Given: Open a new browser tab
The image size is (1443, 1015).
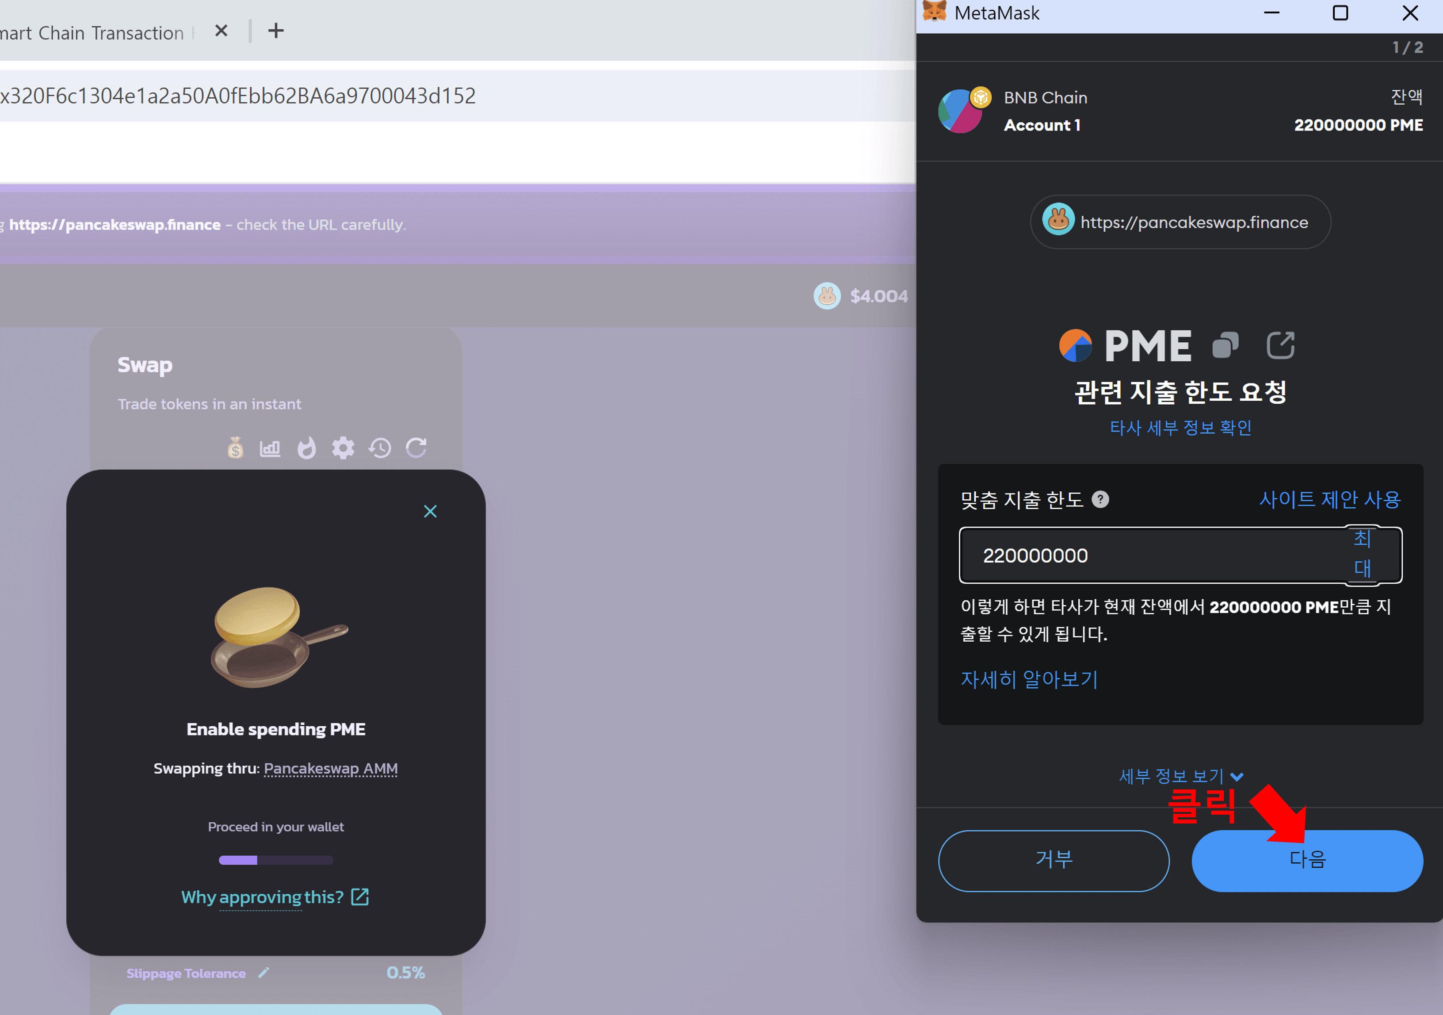Looking at the screenshot, I should click(x=276, y=31).
